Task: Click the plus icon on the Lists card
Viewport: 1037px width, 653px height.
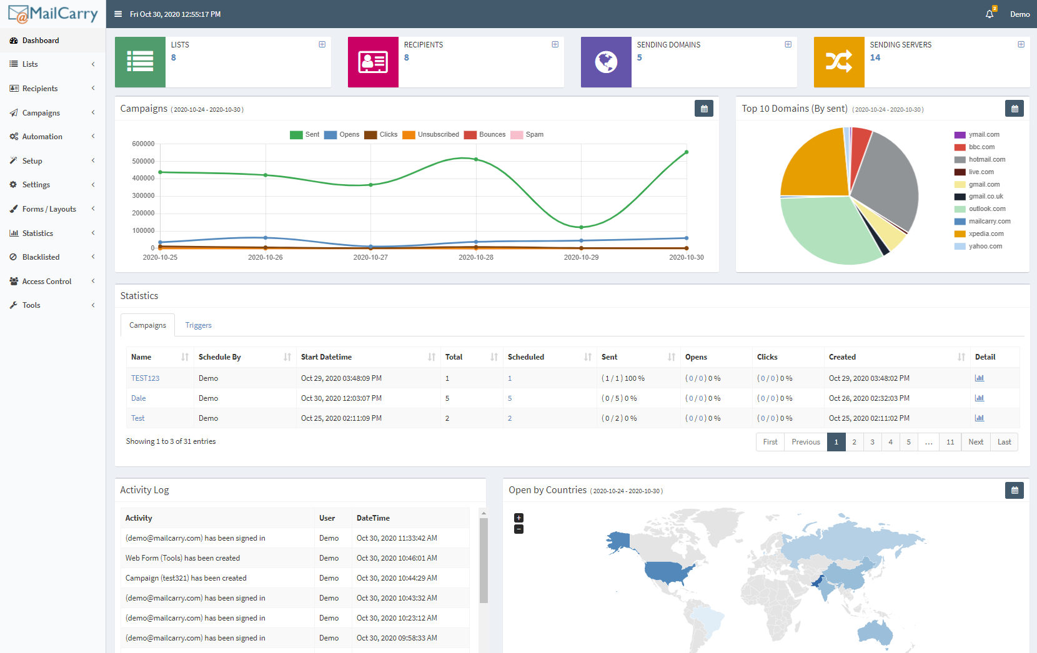Action: 322,44
